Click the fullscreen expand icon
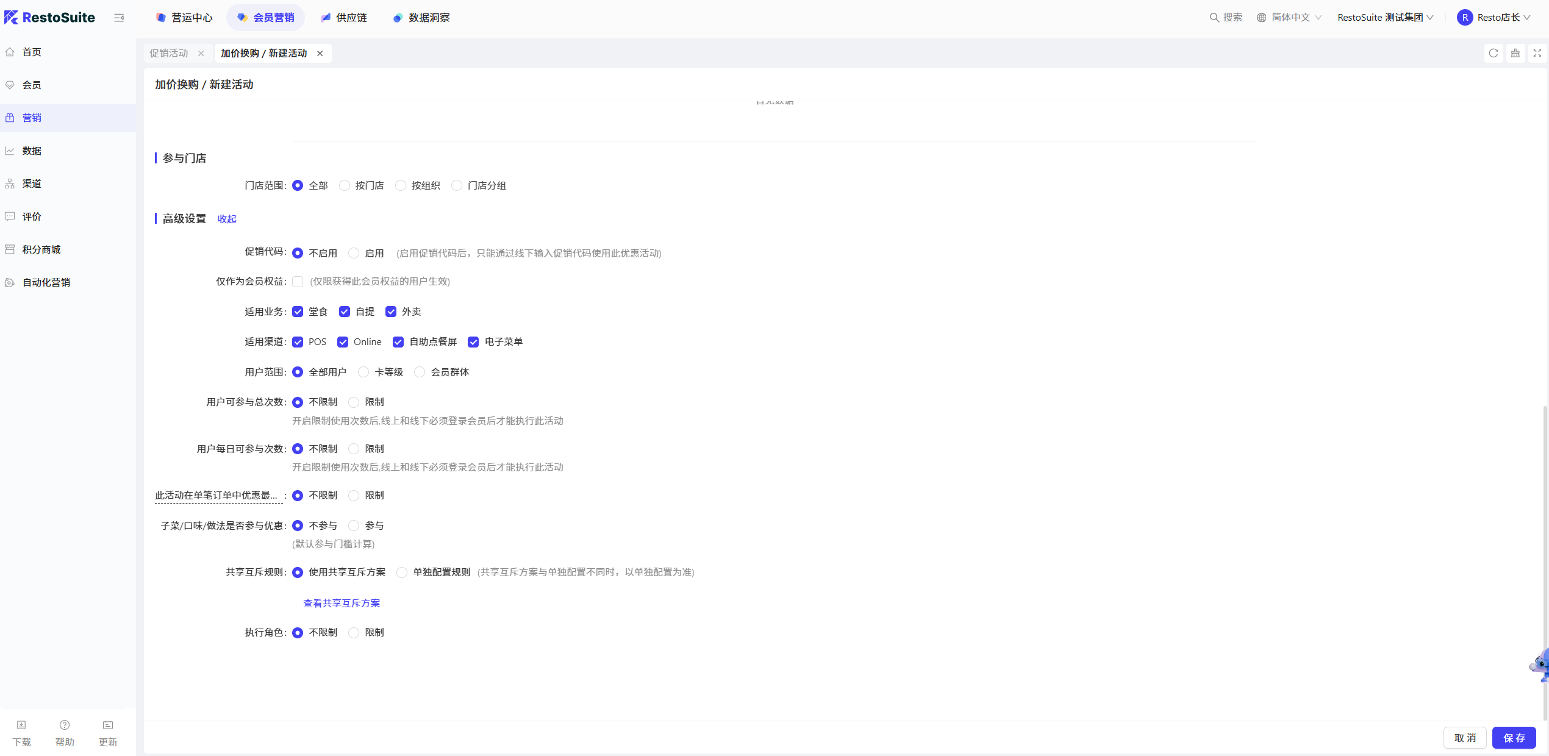 coord(1537,53)
